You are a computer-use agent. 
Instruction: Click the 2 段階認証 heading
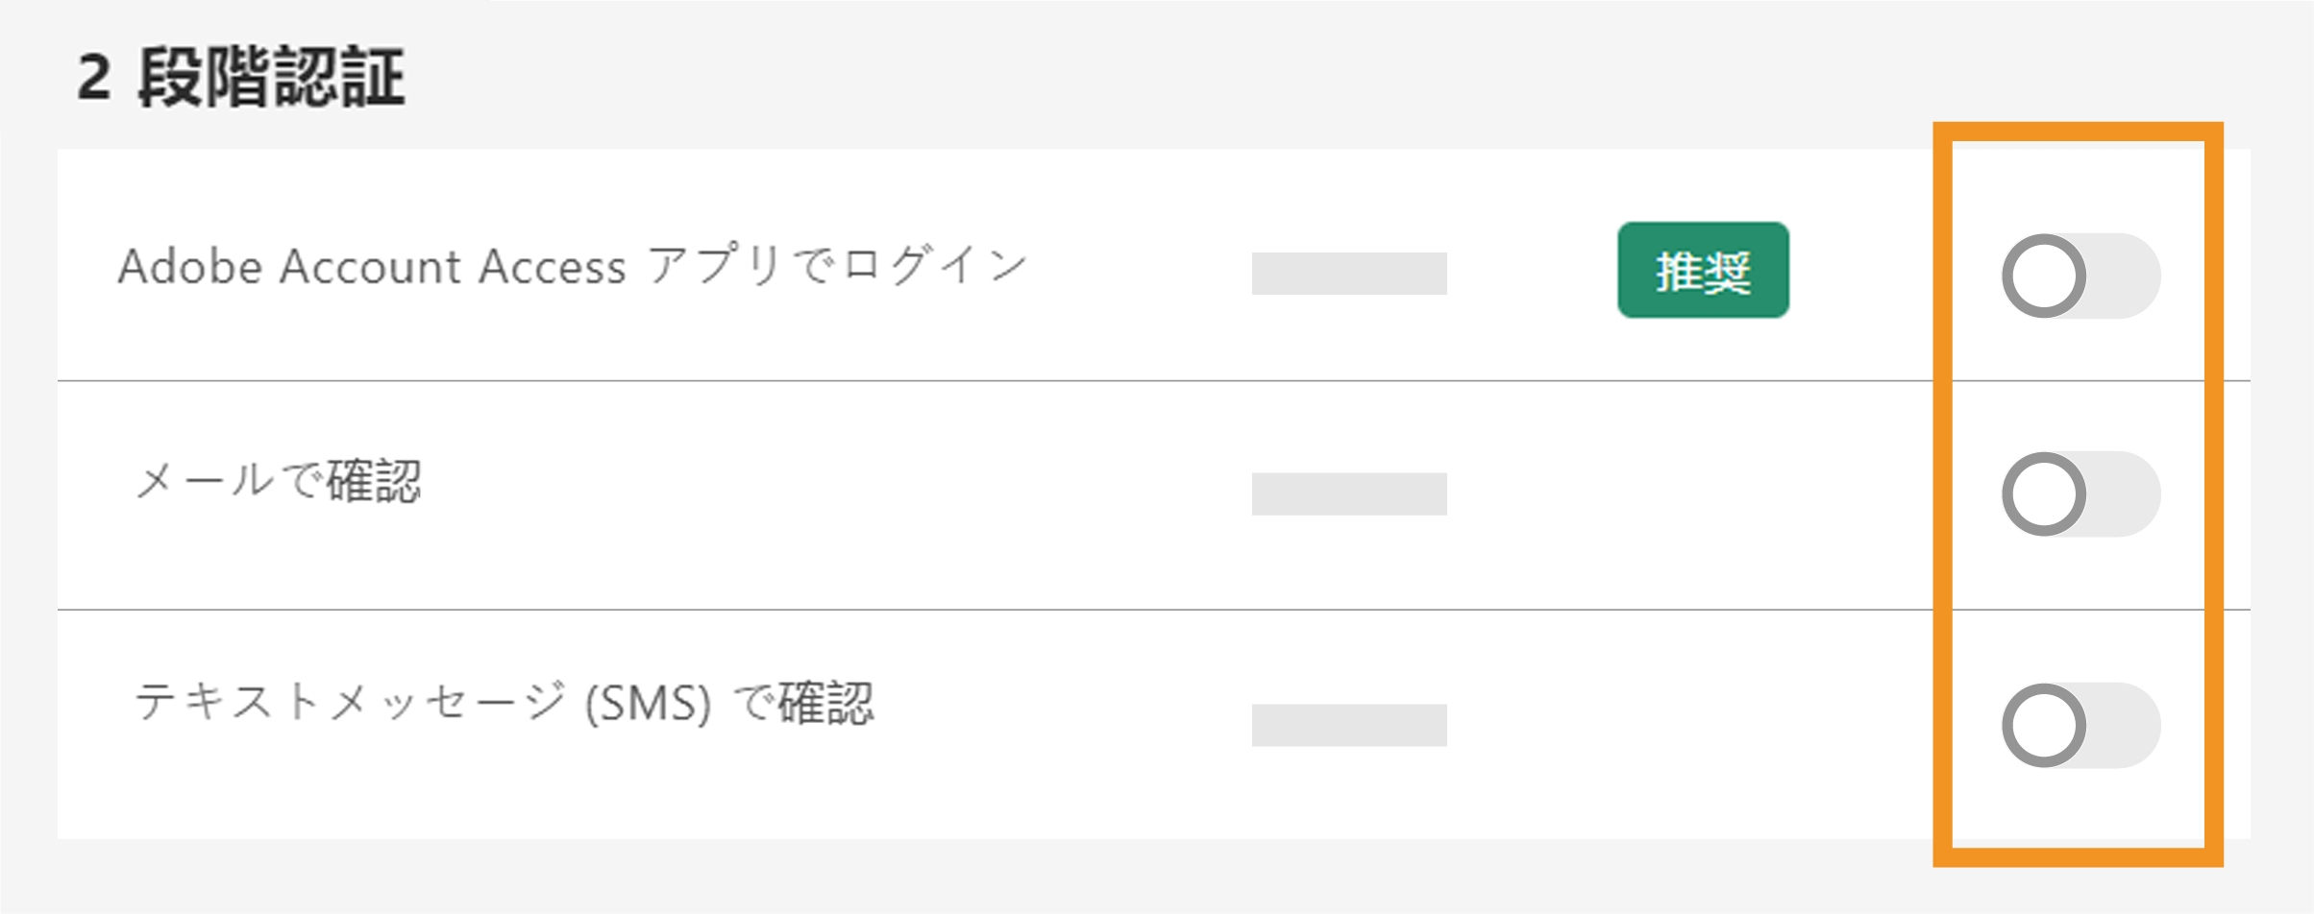coord(241,77)
